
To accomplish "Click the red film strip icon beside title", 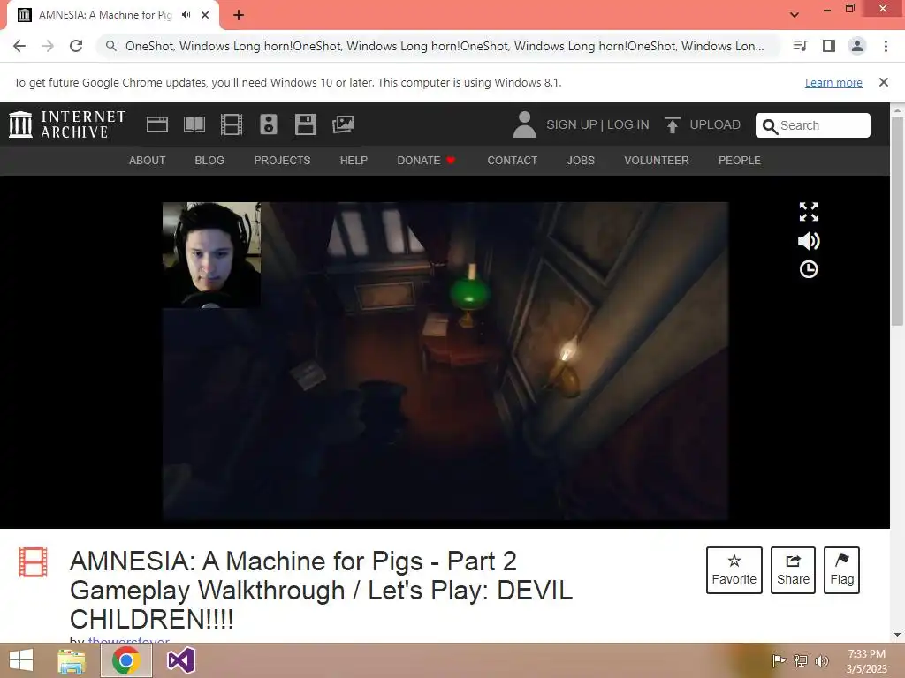I will click(33, 562).
